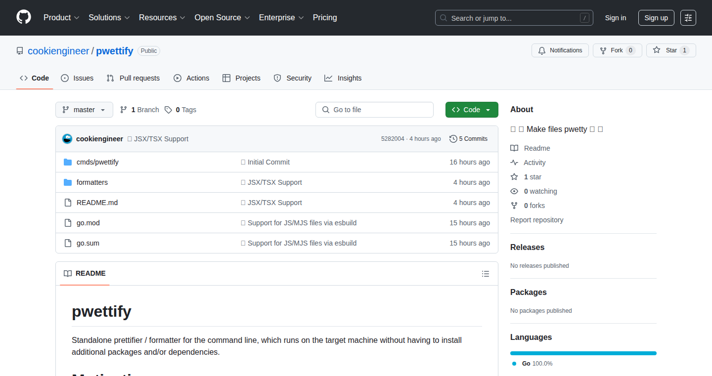Switch to the Issues tab
The width and height of the screenshot is (712, 376).
77,78
